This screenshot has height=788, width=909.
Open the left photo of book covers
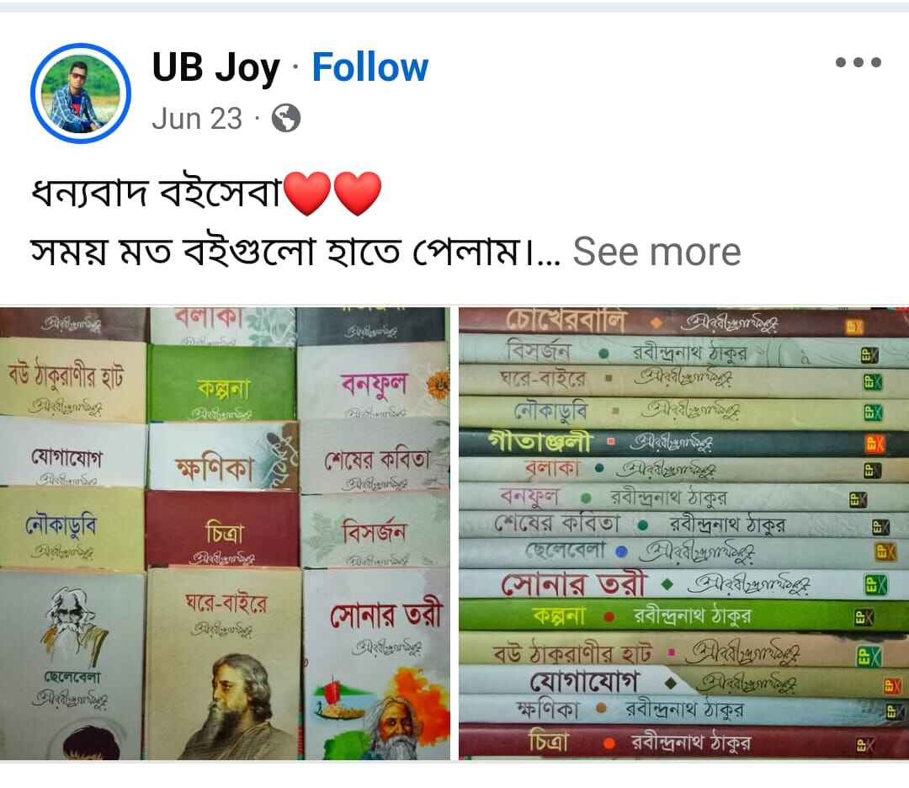click(225, 533)
